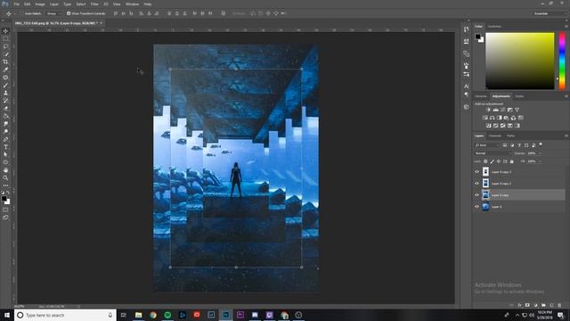Select the Spot Healing Brush tool
Image resolution: width=570 pixels, height=321 pixels.
click(x=5, y=78)
